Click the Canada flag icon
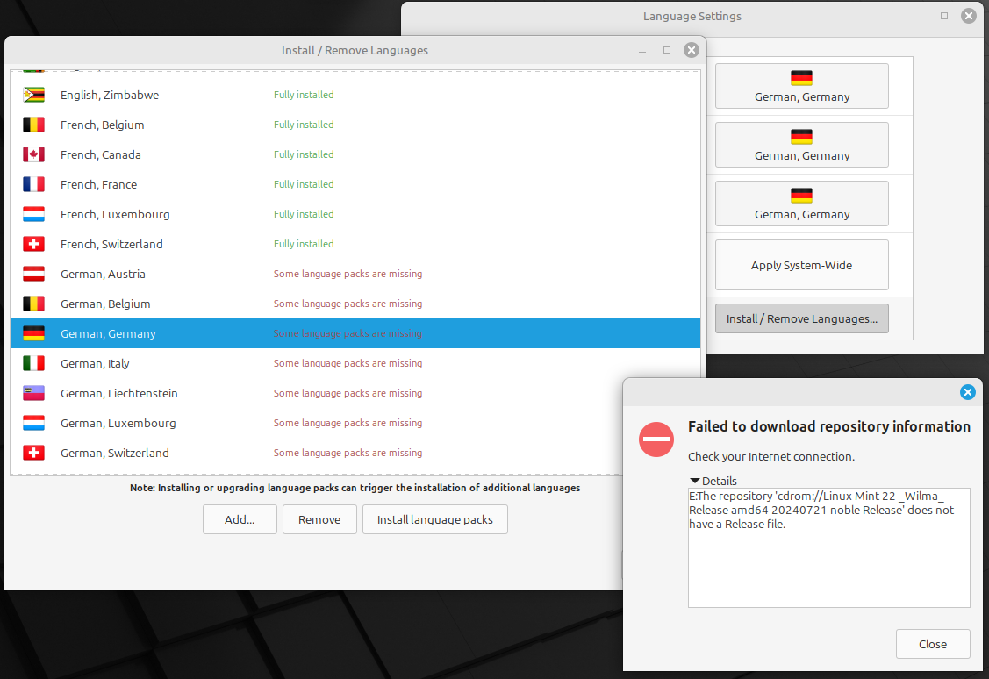Viewport: 989px width, 679px height. 33,154
